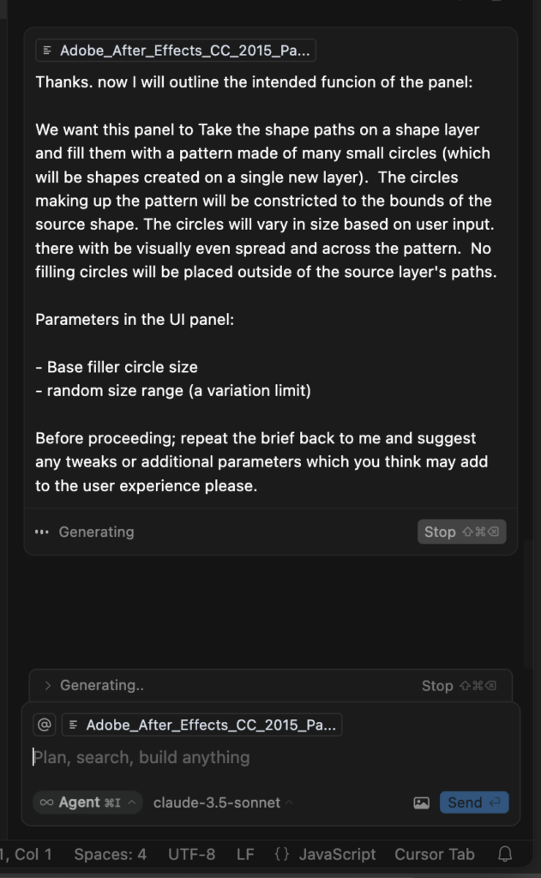
Task: Change the LF end-of-line sequence
Action: [x=244, y=854]
